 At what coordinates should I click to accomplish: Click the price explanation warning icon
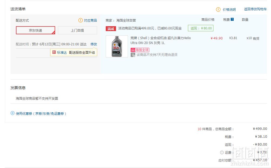[218, 9]
